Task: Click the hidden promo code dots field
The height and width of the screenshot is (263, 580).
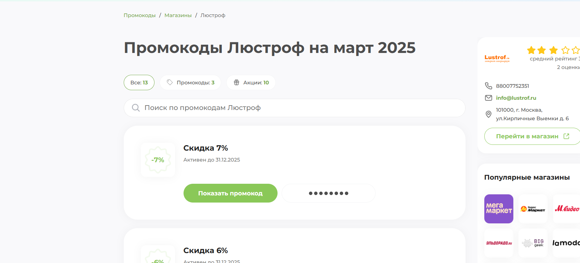Action: point(328,193)
